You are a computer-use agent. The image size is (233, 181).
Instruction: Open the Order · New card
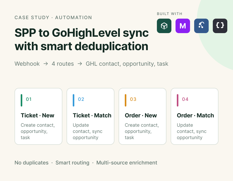point(142,116)
